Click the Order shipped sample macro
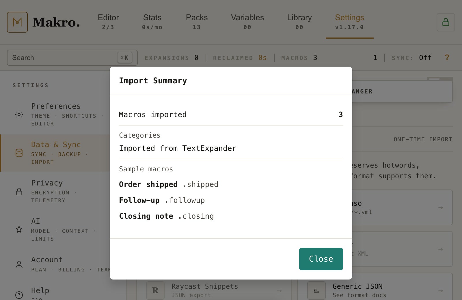 click(x=169, y=184)
